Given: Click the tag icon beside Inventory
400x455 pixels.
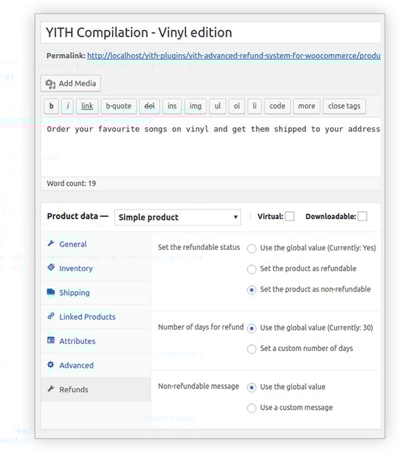Looking at the screenshot, I should pyautogui.click(x=51, y=268).
